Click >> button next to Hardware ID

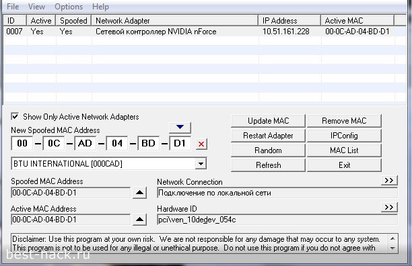click(389, 207)
